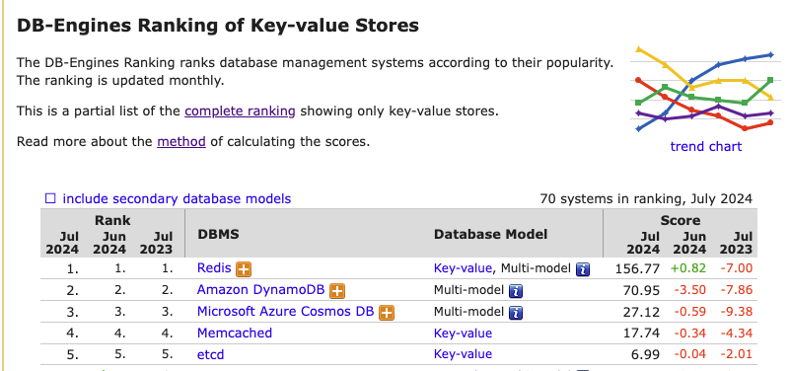The width and height of the screenshot is (790, 371).
Task: Follow the trend chart text link
Action: [706, 147]
